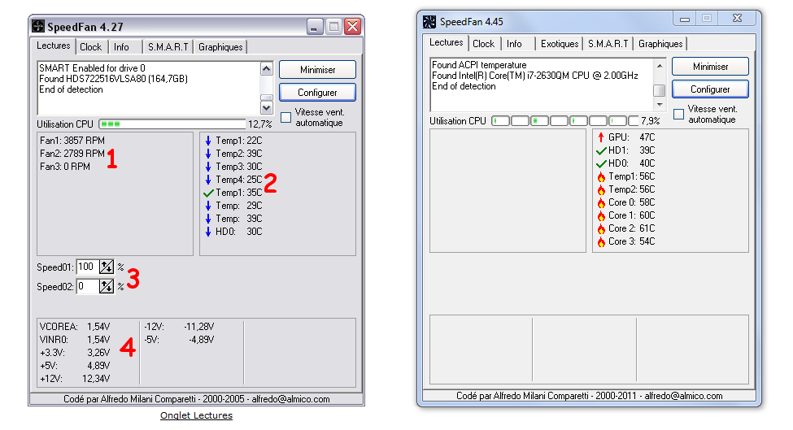Open the Onglet Lectures link
The image size is (793, 430).
coord(196,415)
